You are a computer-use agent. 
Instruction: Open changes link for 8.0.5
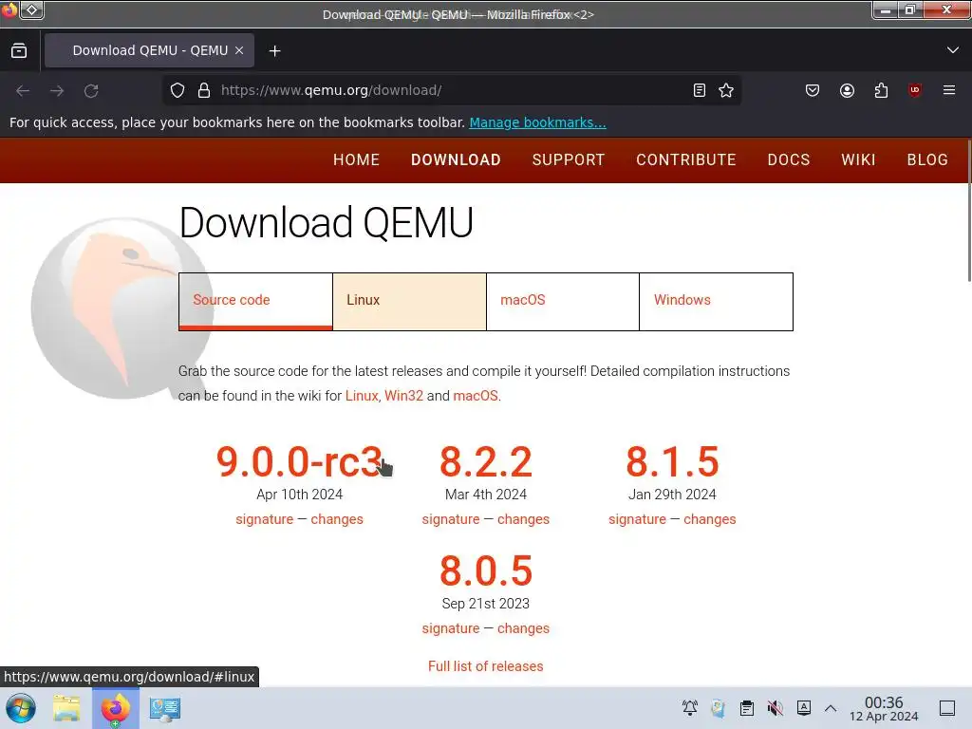pyautogui.click(x=523, y=628)
